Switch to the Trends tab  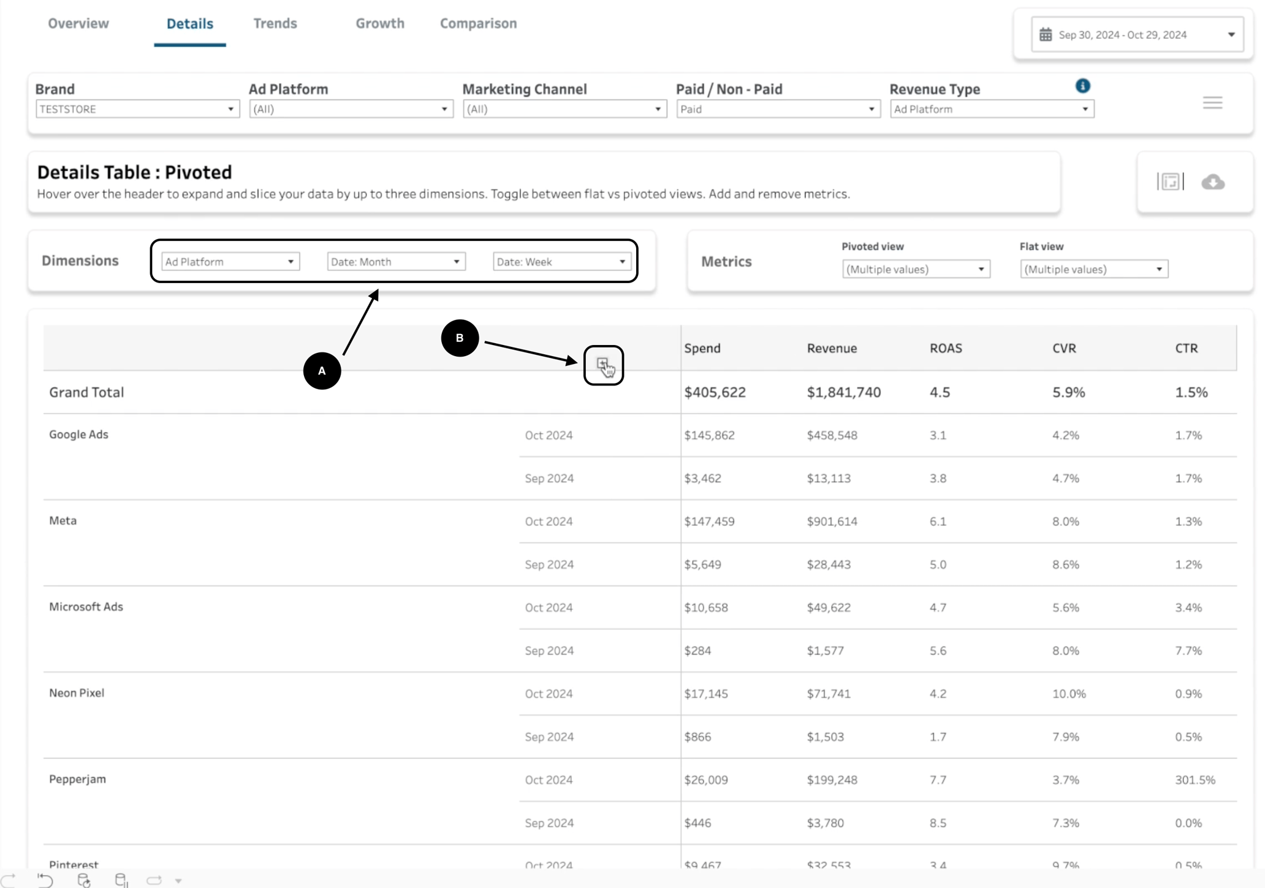tap(275, 23)
